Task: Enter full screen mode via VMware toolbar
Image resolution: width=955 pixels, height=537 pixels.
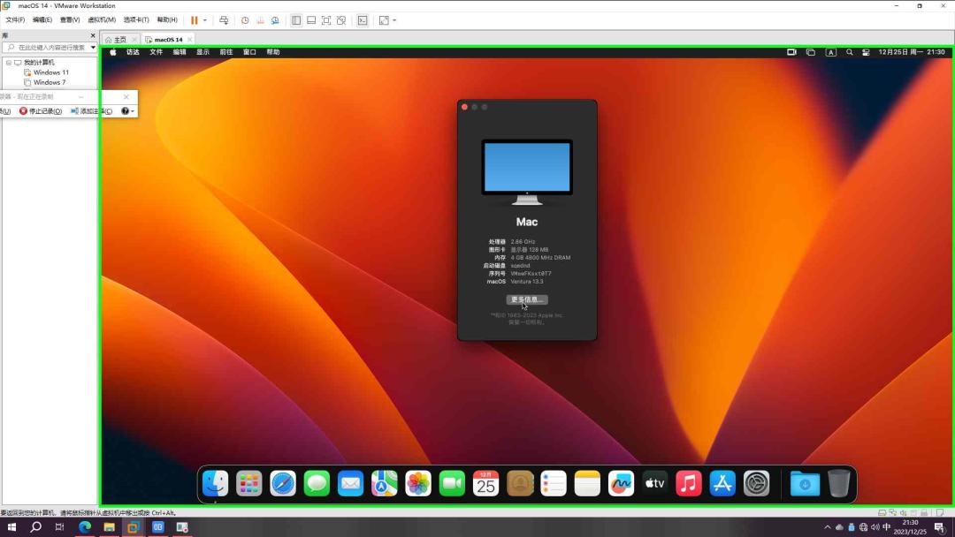Action: (327, 19)
